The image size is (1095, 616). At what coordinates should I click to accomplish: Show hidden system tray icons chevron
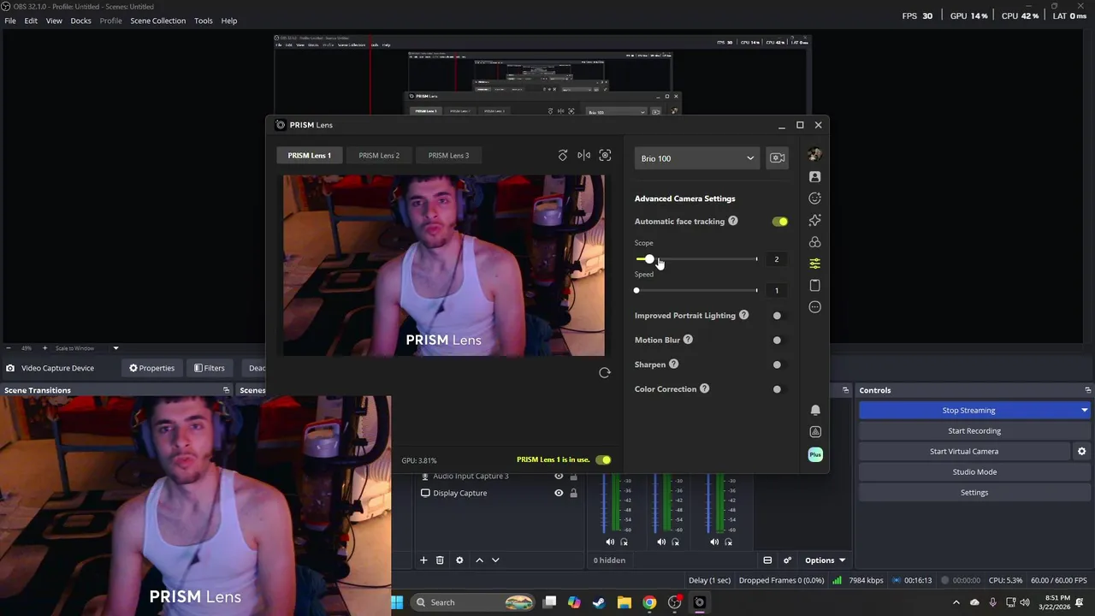(956, 602)
